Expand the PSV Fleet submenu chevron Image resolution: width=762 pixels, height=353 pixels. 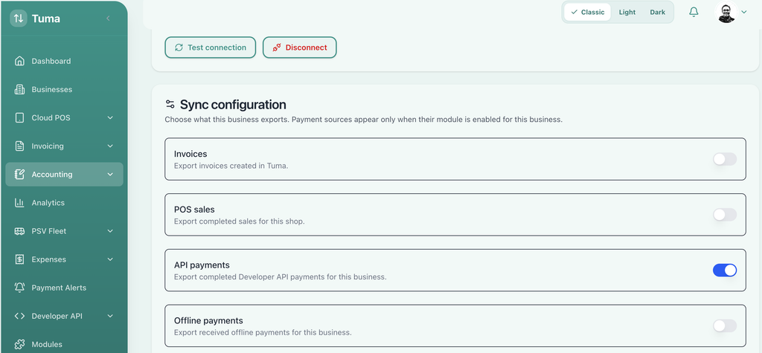[110, 231]
